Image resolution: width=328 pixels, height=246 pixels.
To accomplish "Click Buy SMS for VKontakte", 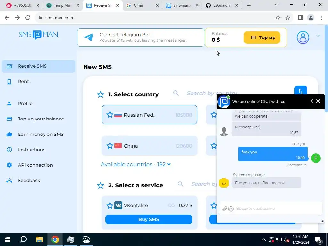I will (149, 219).
